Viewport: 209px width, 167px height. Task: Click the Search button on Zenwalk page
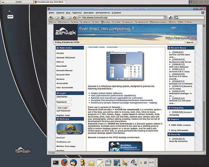pos(190,42)
